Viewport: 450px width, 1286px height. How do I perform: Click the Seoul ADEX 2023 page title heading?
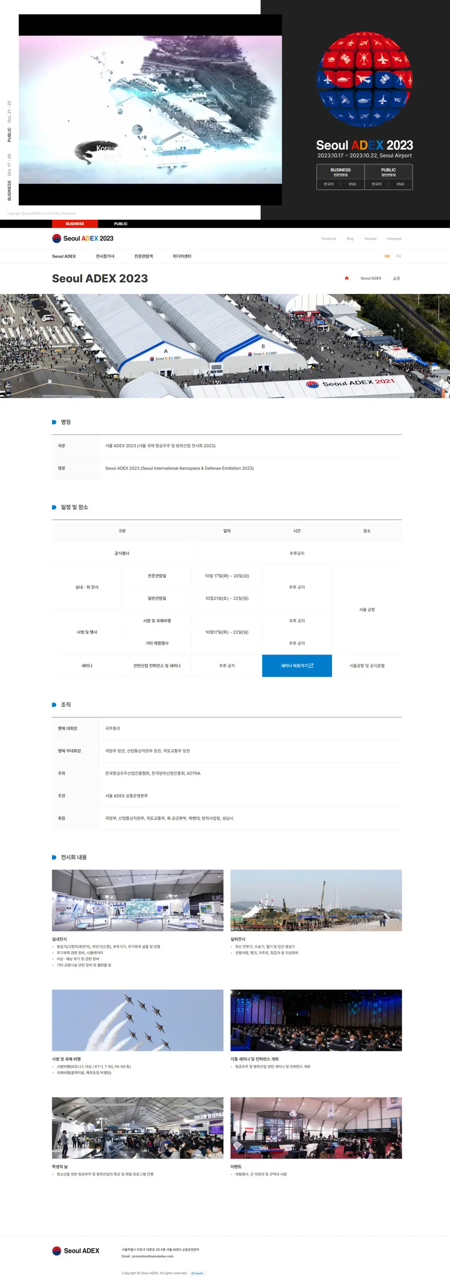[100, 279]
